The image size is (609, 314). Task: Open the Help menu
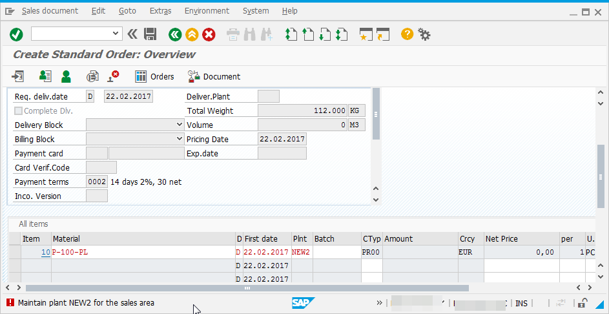pyautogui.click(x=290, y=11)
